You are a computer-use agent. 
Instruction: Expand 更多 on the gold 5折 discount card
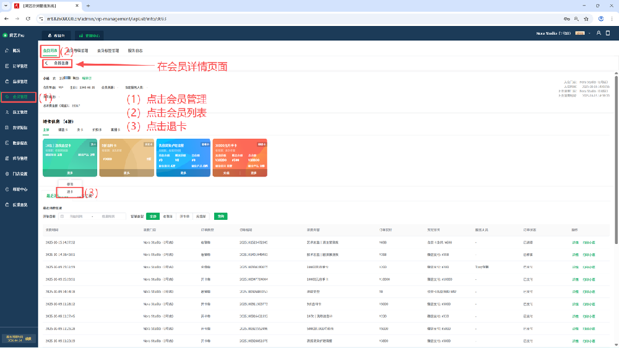click(127, 173)
